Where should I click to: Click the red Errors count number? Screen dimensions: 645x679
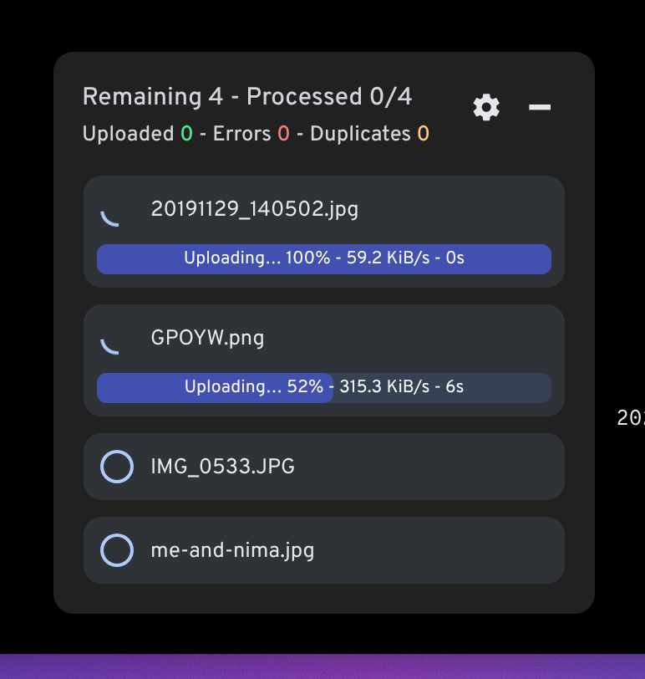point(283,134)
